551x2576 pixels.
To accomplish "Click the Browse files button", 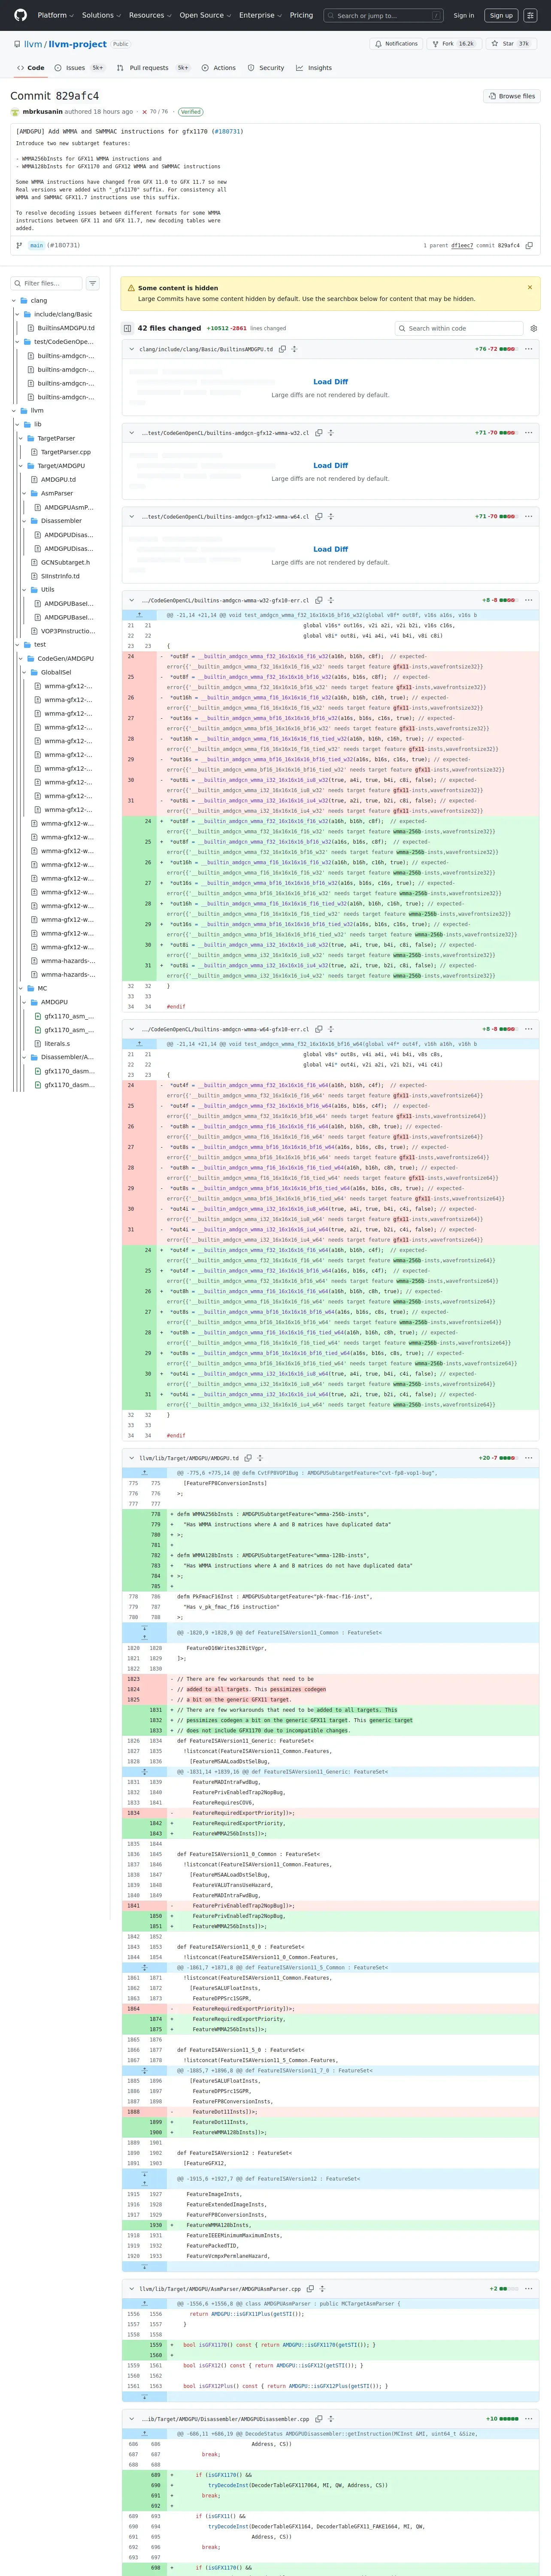I will click(512, 96).
